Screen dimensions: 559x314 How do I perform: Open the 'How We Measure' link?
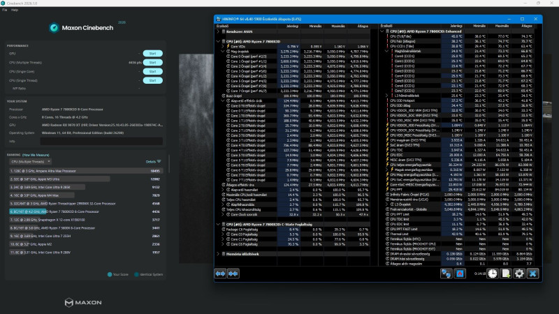coord(36,155)
